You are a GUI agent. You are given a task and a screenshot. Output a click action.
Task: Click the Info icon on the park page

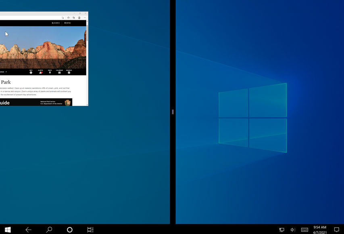31,72
